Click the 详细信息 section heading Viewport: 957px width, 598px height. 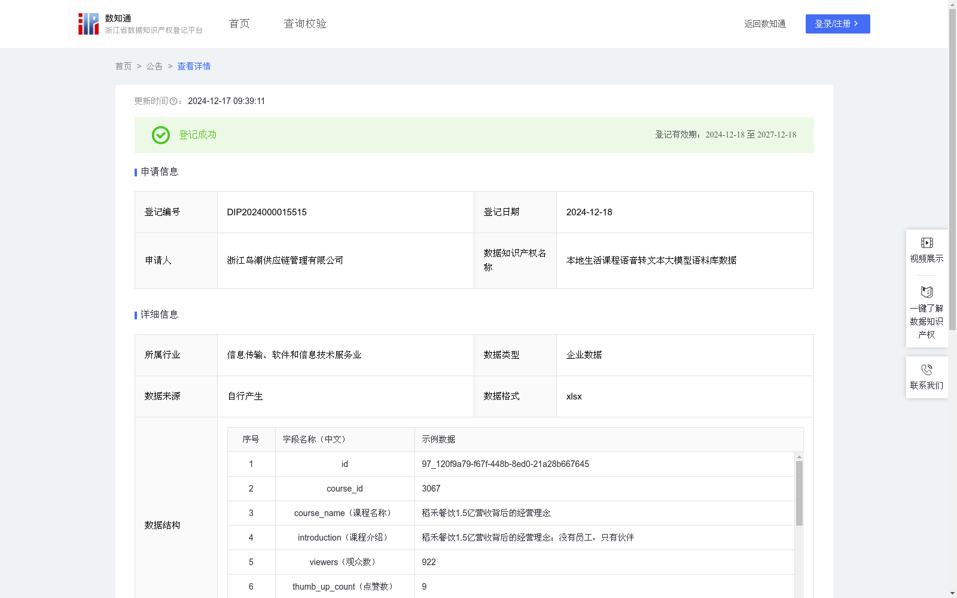click(x=160, y=315)
